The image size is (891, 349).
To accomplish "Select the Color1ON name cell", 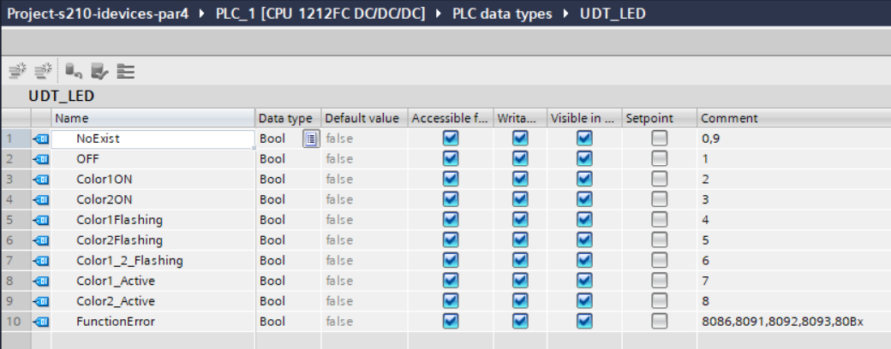I will click(152, 180).
